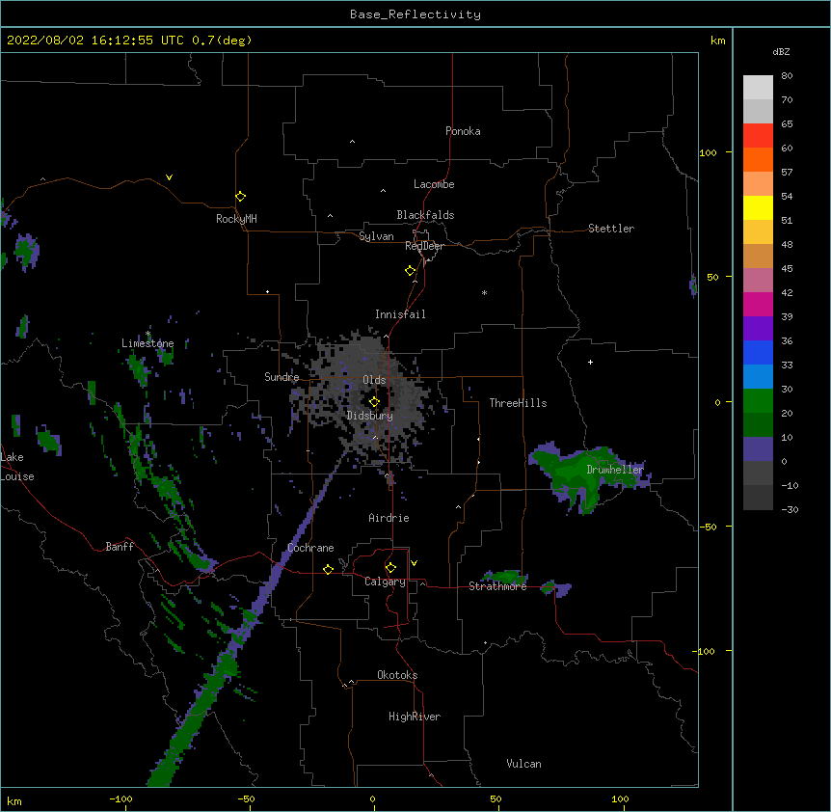This screenshot has width=831, height=812.
Task: Click the Base_Reflectivity title text
Action: point(415,14)
